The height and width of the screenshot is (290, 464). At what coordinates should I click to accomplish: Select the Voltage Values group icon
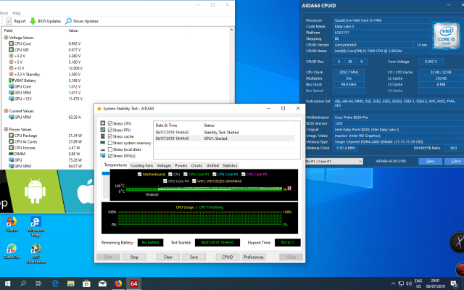coord(6,38)
